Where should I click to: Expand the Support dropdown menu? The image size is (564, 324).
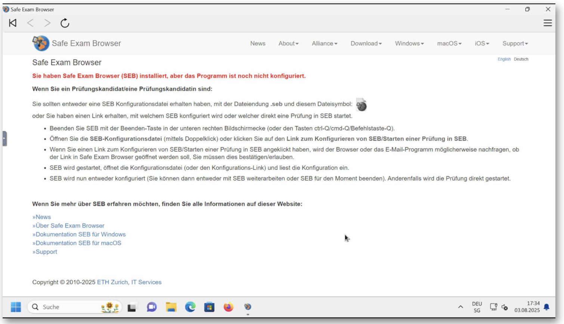click(515, 43)
